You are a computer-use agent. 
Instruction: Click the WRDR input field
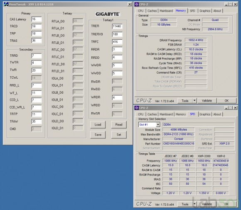tap(117, 98)
